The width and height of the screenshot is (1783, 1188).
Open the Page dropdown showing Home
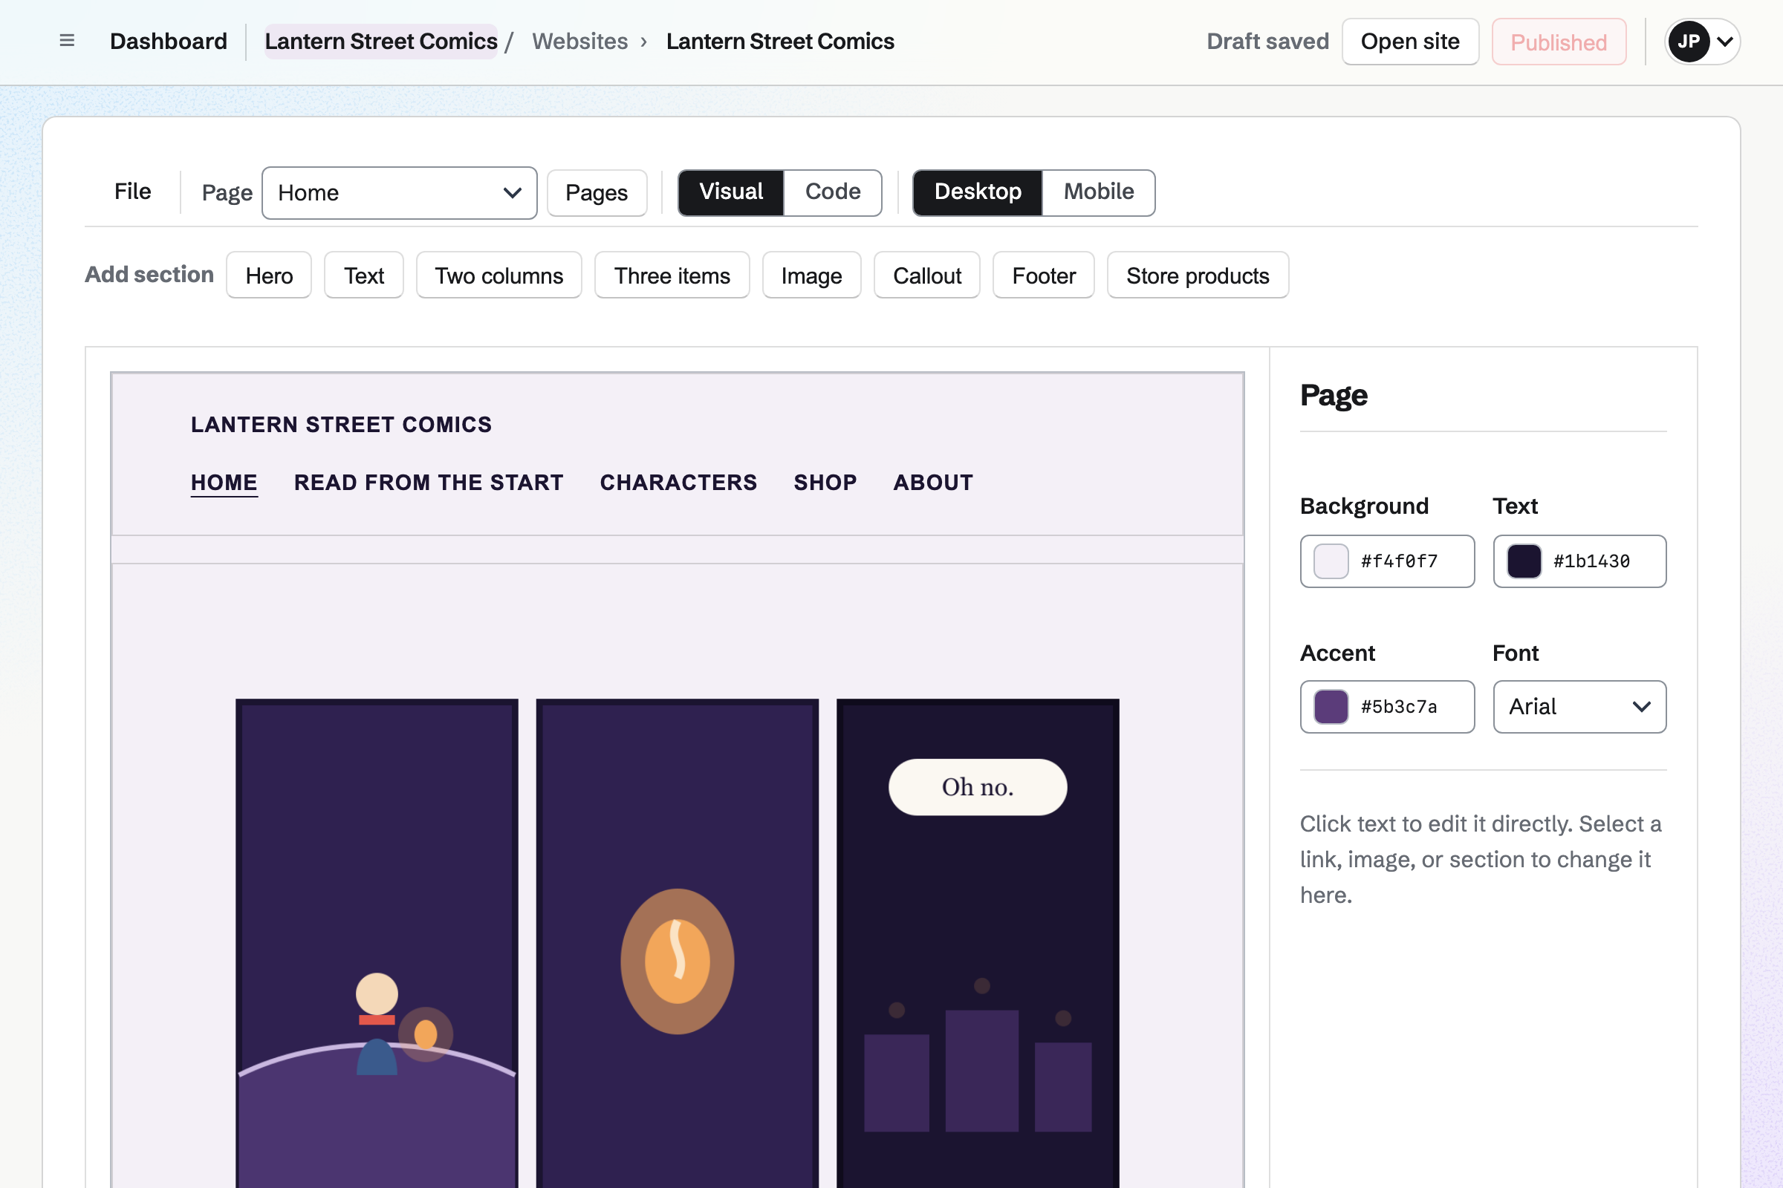[x=400, y=193]
